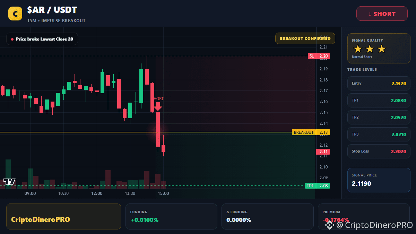This screenshot has width=416, height=234.
Task: Click the SIGNAL QUALITY heading
Action: (367, 41)
